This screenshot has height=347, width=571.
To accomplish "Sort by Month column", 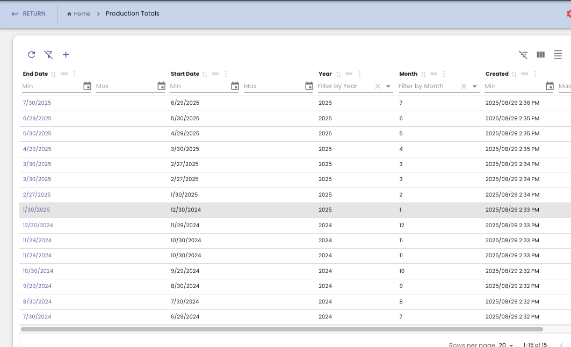I will tap(423, 74).
